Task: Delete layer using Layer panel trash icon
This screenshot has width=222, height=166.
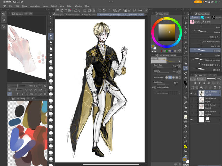Action: pyautogui.click(x=220, y=87)
